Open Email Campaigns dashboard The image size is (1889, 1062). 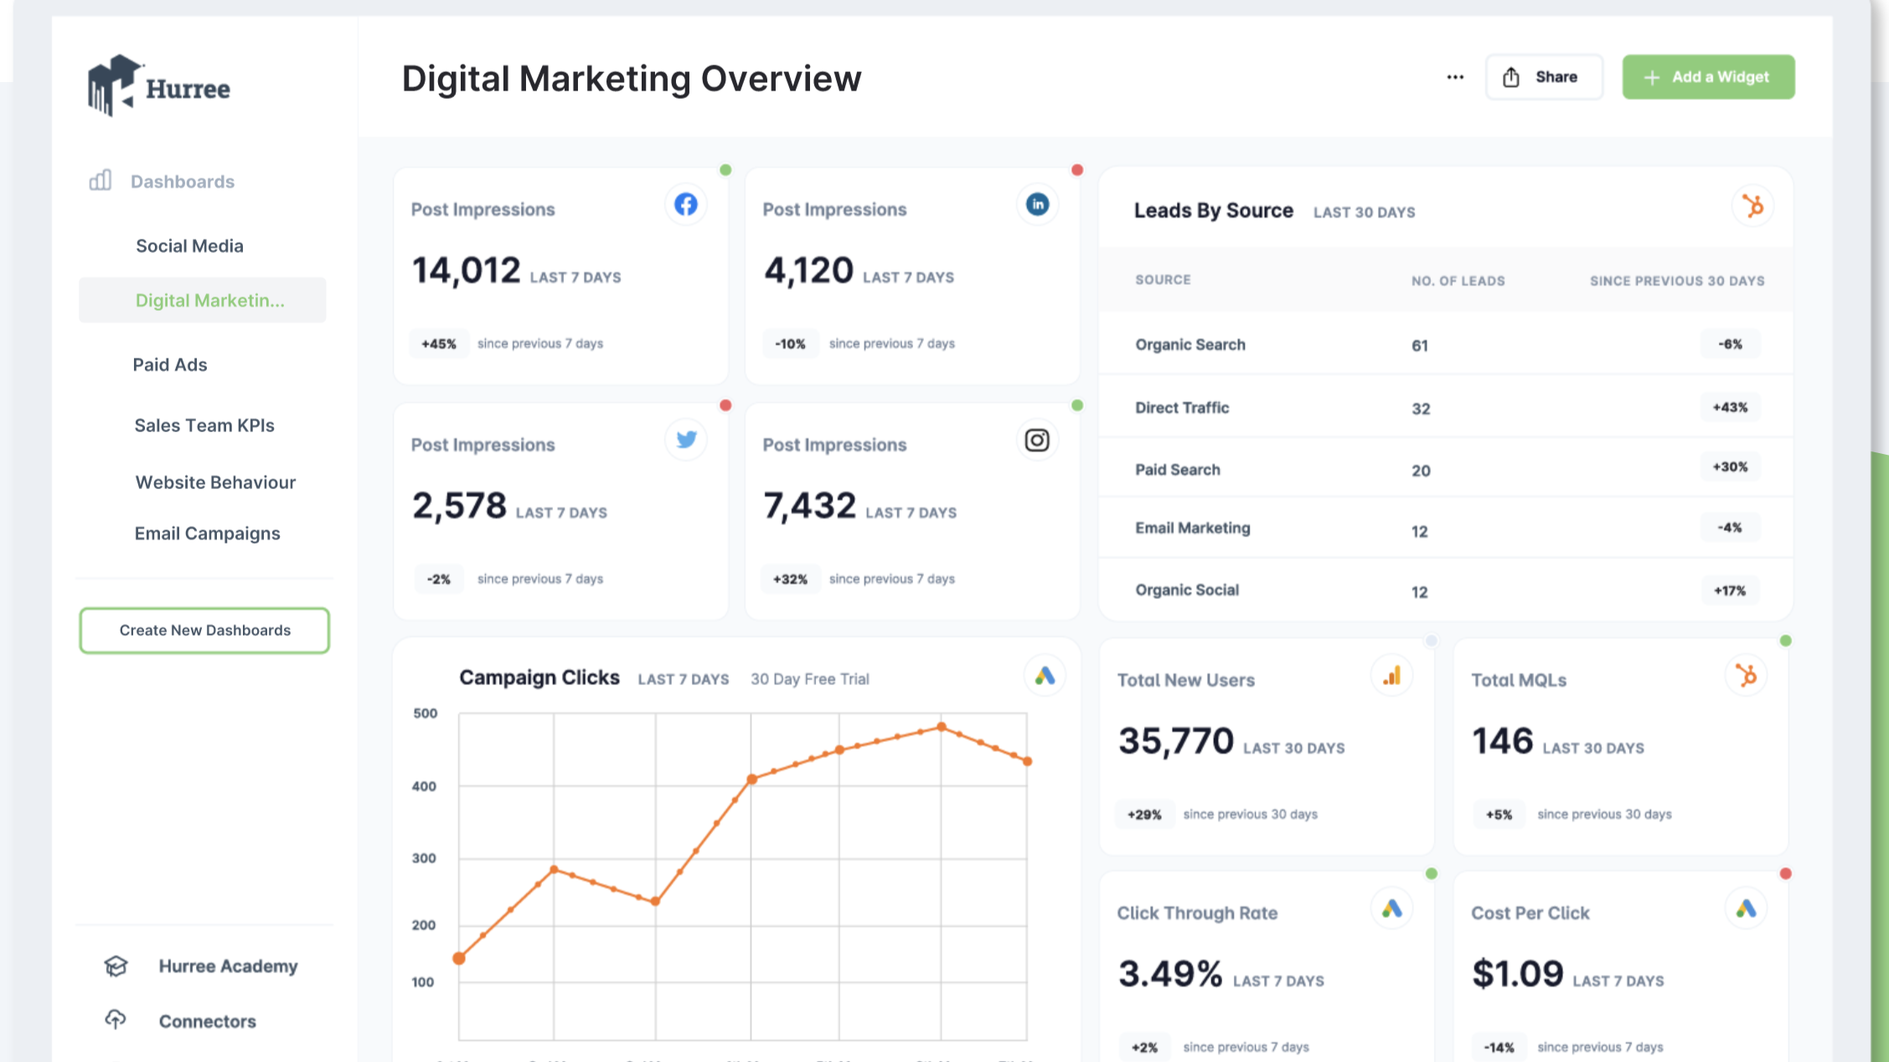(207, 534)
